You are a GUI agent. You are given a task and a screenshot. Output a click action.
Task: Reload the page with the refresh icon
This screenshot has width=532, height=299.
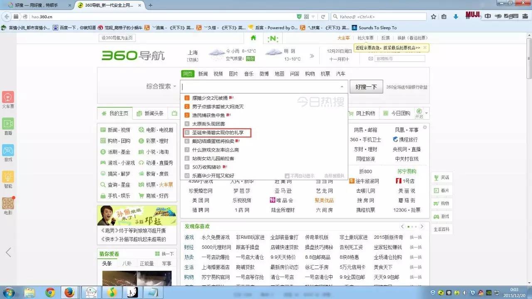[x=323, y=17]
